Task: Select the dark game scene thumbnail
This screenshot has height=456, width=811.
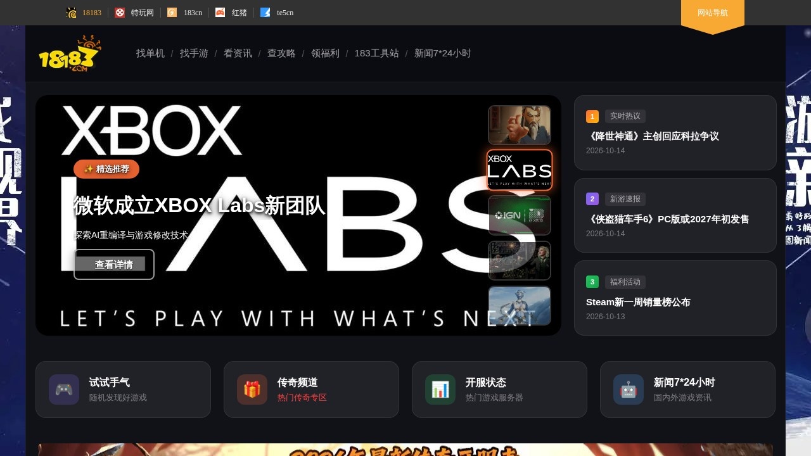Action: pyautogui.click(x=520, y=260)
